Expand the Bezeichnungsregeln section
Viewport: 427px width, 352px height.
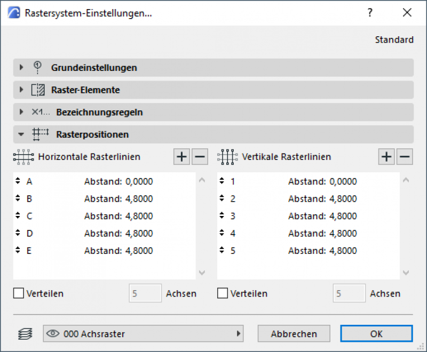(22, 112)
